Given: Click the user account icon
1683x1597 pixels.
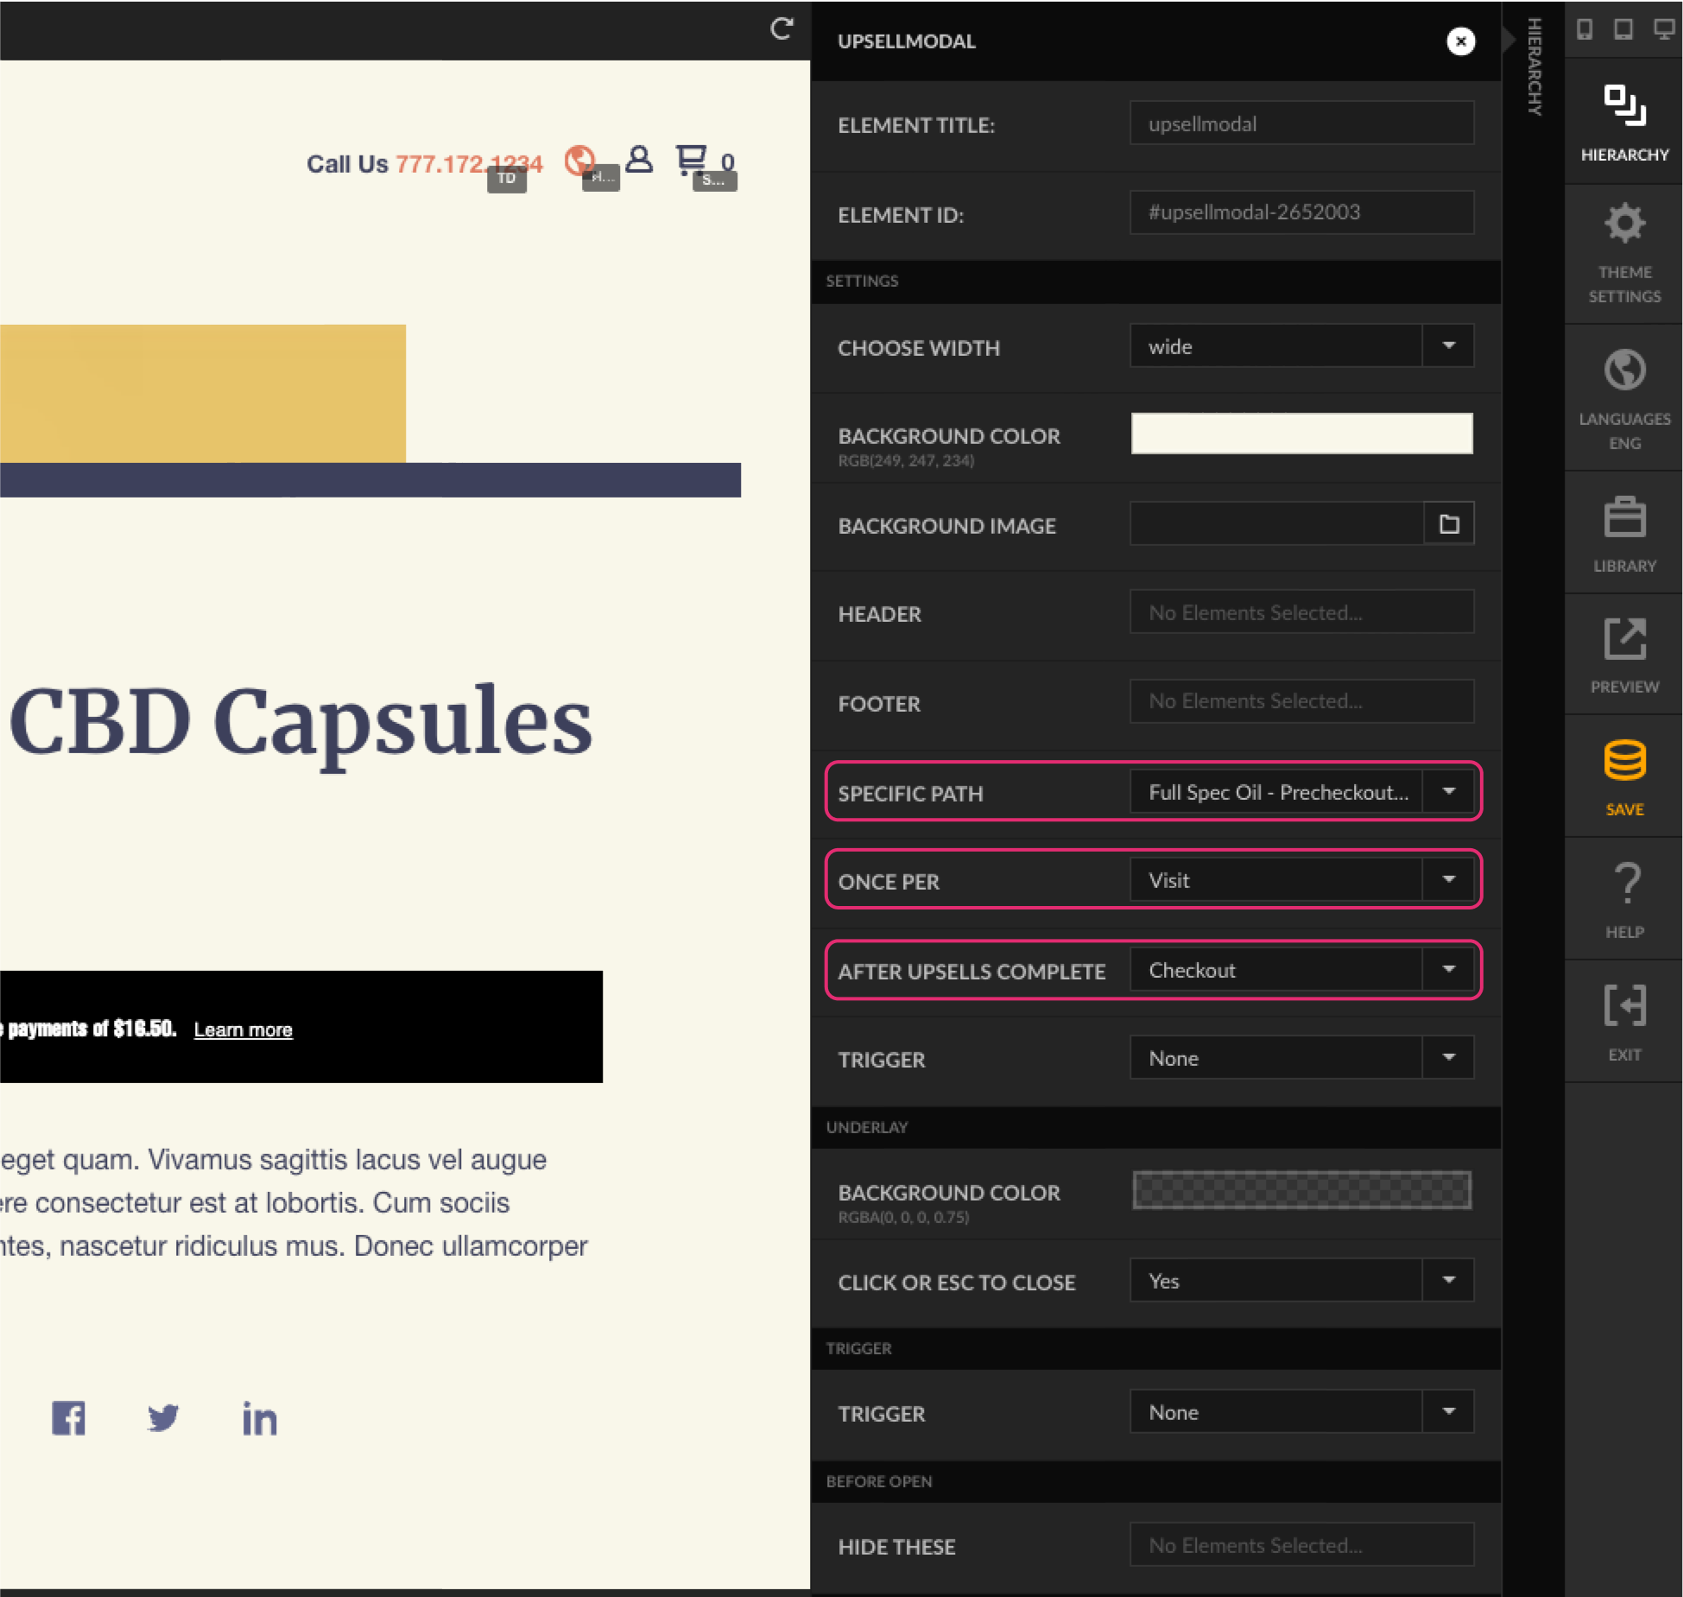Looking at the screenshot, I should (x=639, y=159).
